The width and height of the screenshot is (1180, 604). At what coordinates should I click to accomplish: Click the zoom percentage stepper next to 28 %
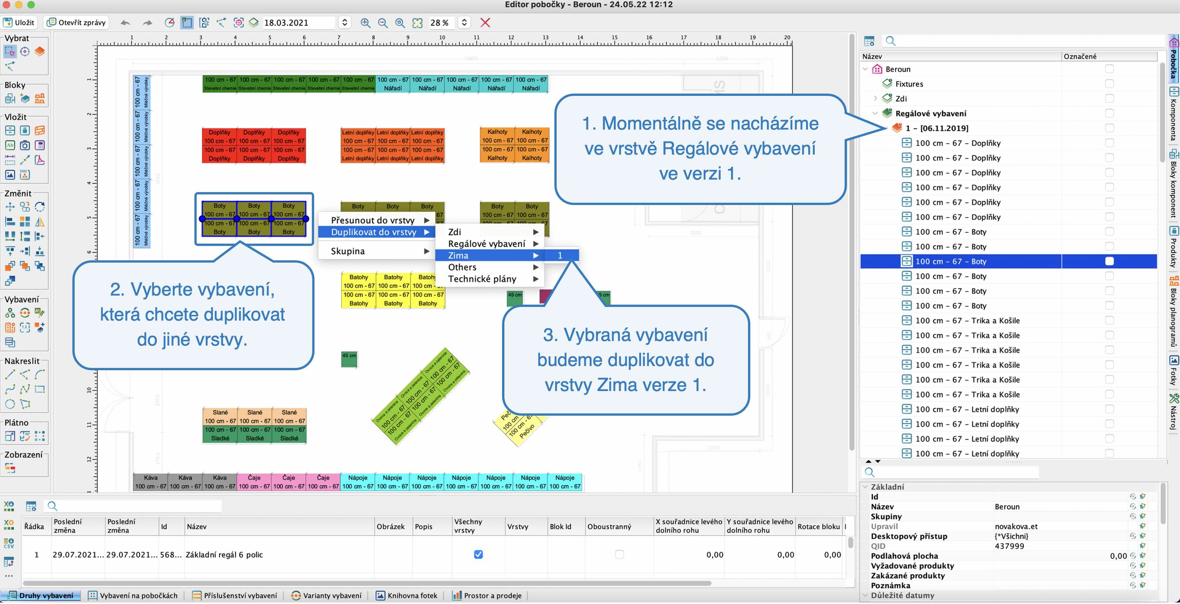(464, 22)
